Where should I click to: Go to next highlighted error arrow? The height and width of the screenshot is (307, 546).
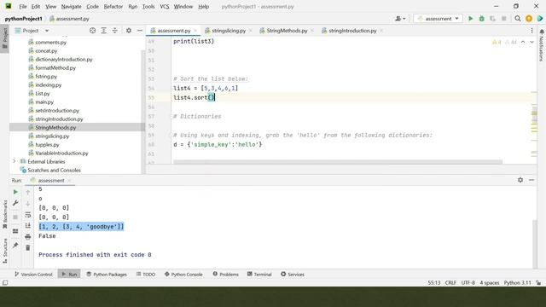531,42
